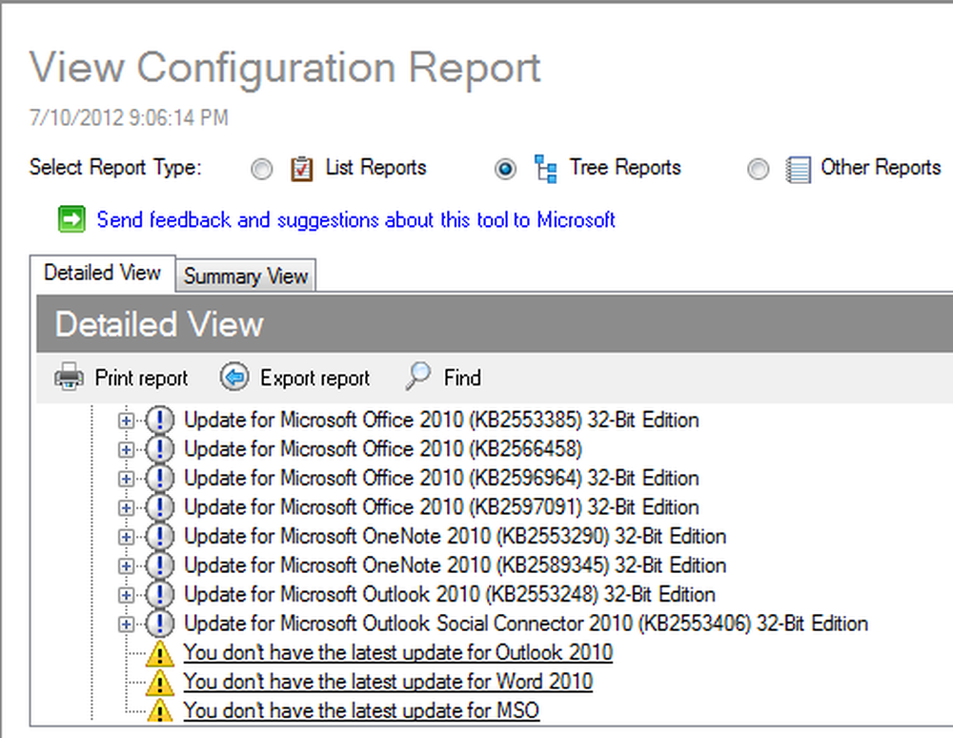The image size is (953, 738).
Task: Select the Tree Reports radio button
Action: click(x=506, y=169)
